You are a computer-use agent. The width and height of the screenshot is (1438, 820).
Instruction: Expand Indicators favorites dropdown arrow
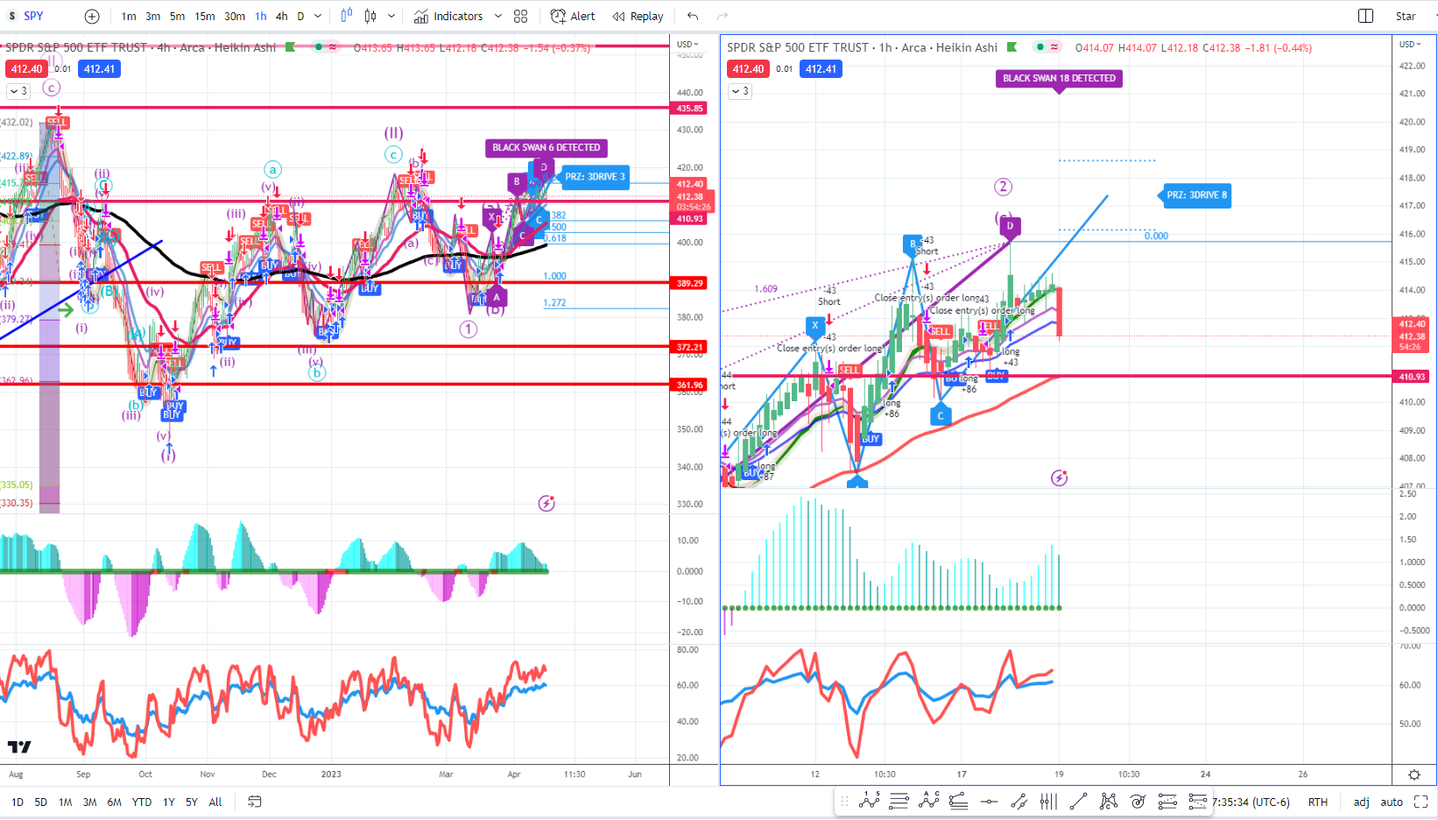click(498, 16)
